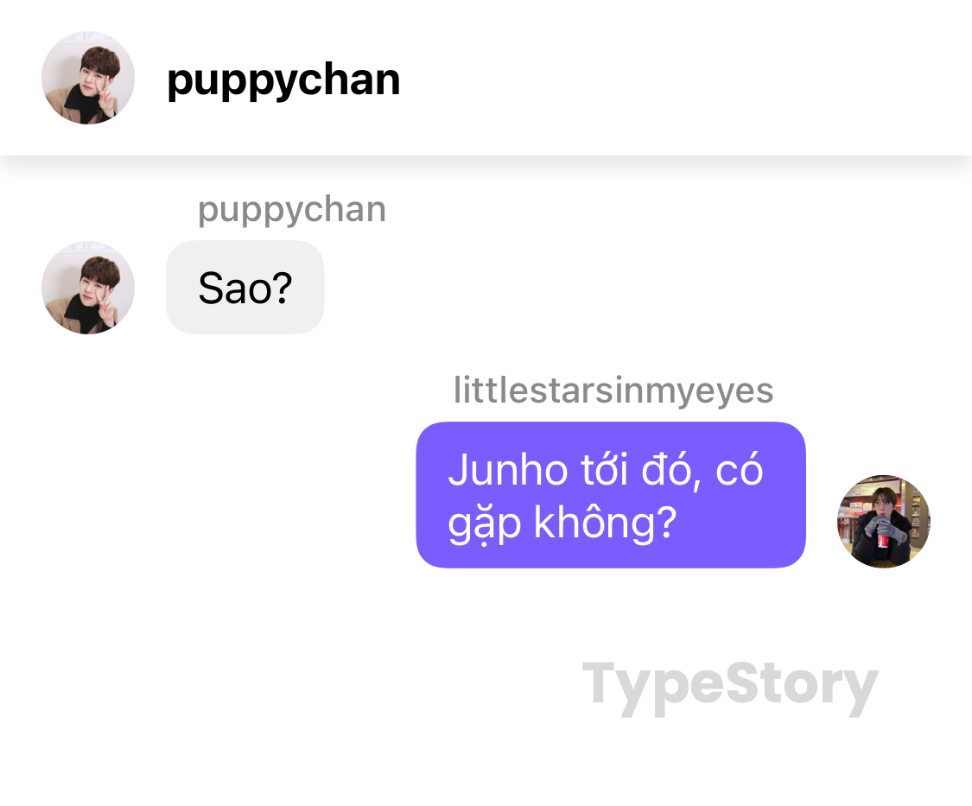The image size is (972, 806).
Task: Tap the question mark in the "Sao?" bubble
Action: click(x=282, y=288)
